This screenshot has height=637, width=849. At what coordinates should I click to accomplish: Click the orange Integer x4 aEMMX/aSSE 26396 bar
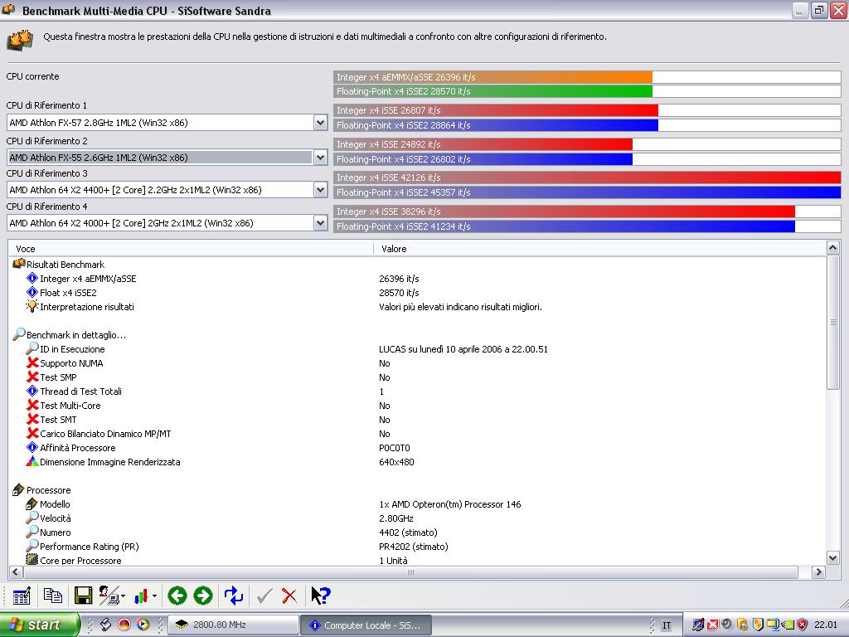tap(492, 77)
